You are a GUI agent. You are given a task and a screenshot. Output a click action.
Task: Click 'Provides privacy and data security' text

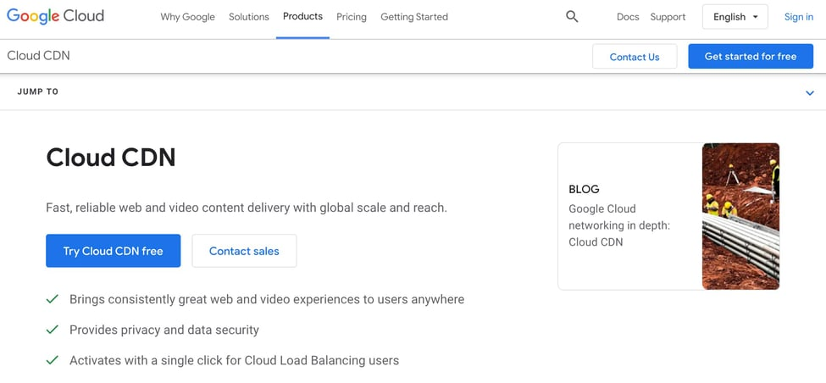[x=164, y=330]
